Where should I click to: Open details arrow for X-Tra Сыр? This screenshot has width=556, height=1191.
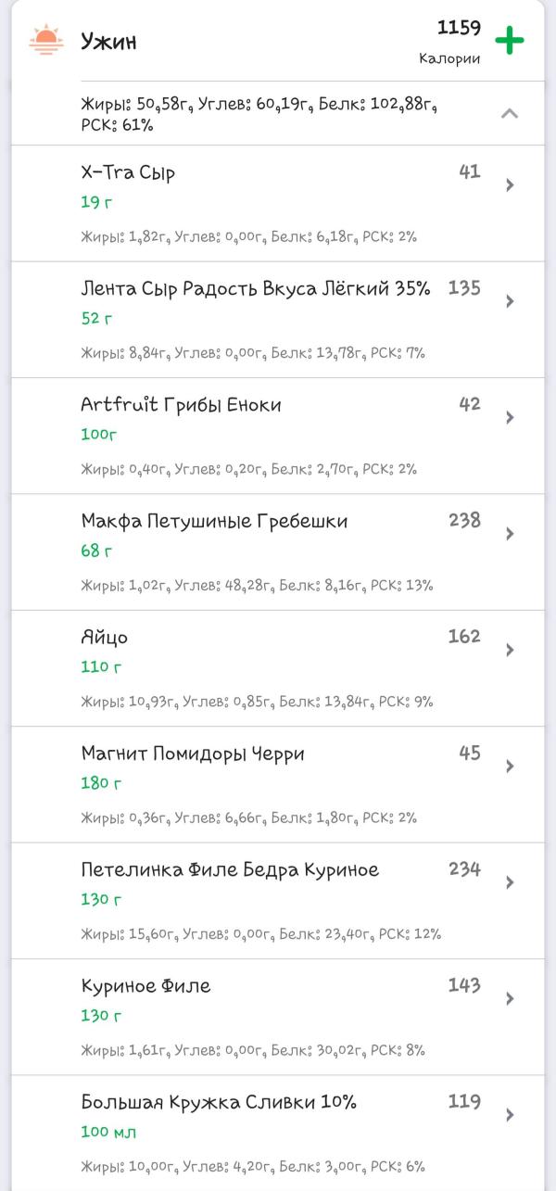[510, 185]
